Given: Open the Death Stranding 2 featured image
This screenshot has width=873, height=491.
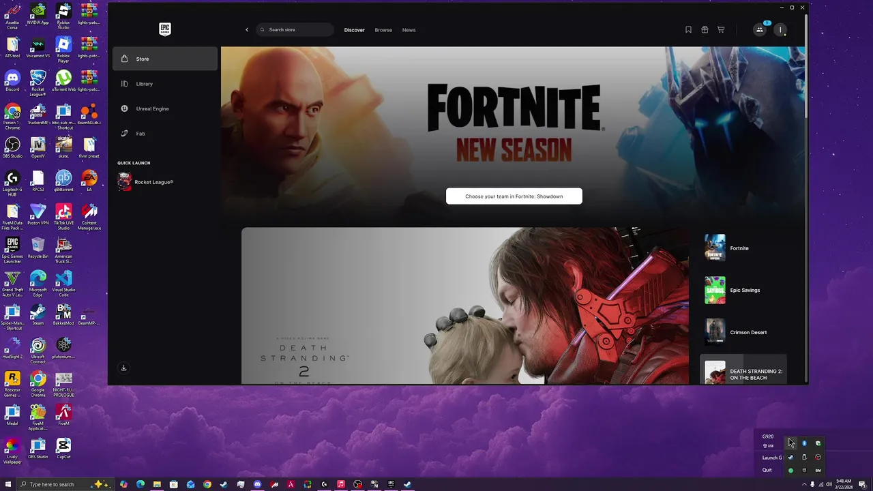Looking at the screenshot, I should pyautogui.click(x=465, y=306).
